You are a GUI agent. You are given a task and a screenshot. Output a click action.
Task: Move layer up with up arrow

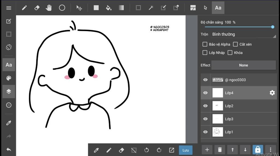232,150
